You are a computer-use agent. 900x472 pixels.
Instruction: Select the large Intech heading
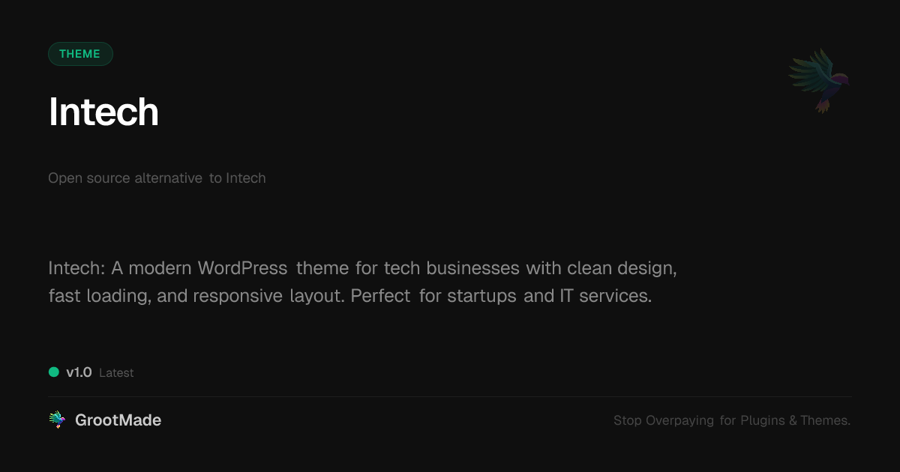(x=103, y=112)
